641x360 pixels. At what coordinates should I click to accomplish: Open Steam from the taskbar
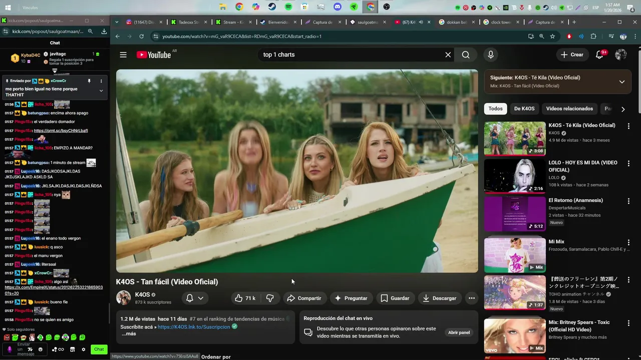click(272, 7)
